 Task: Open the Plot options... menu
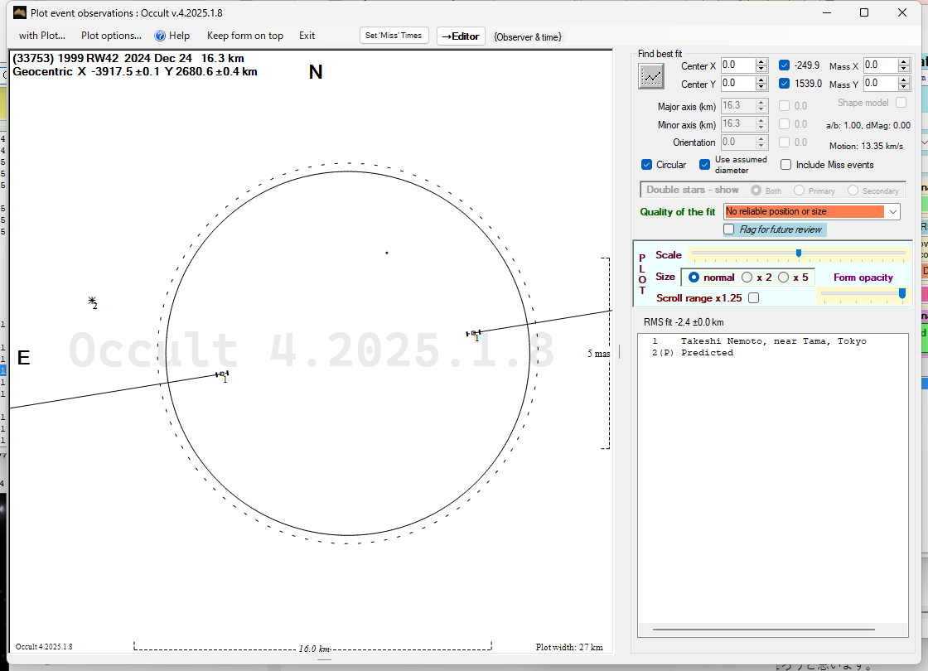point(111,36)
